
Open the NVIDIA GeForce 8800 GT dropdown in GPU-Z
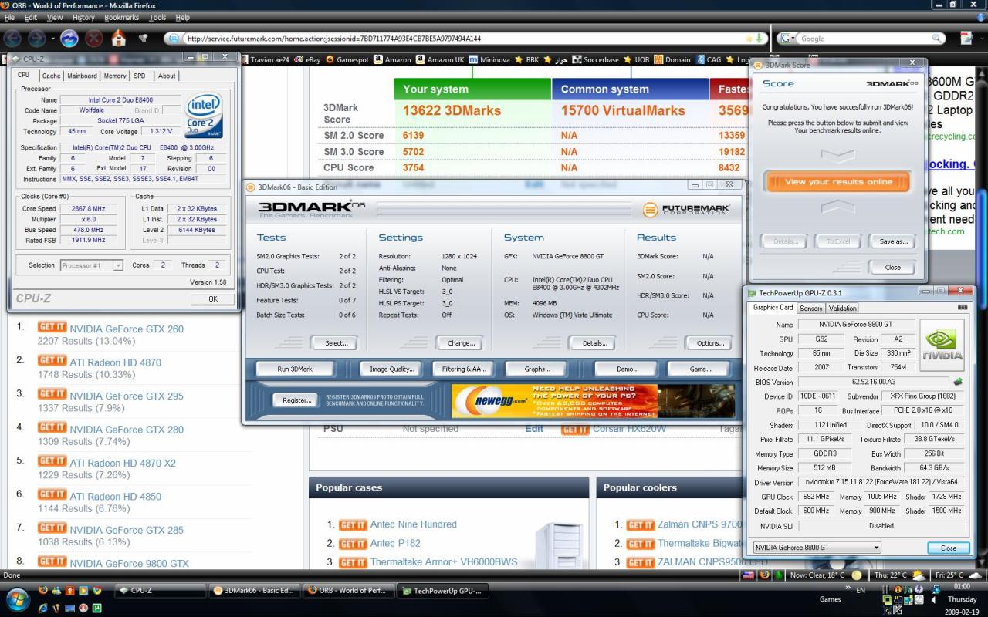click(x=817, y=548)
